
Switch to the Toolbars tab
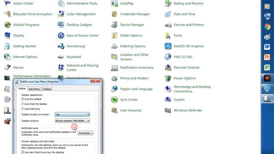tap(47, 89)
